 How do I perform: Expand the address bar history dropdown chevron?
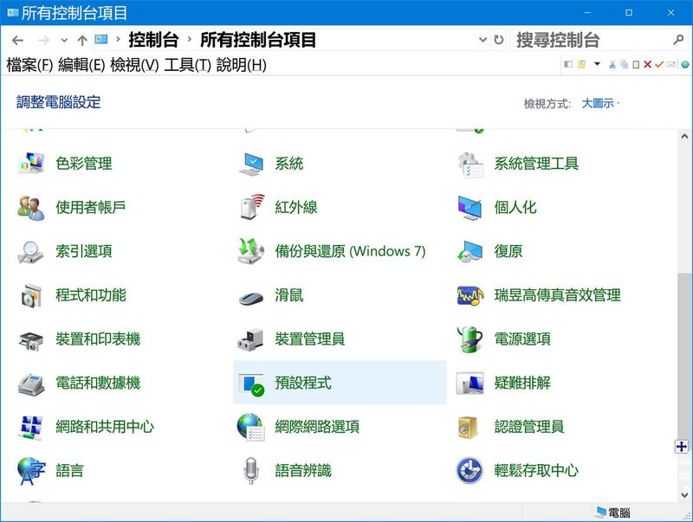[x=482, y=39]
